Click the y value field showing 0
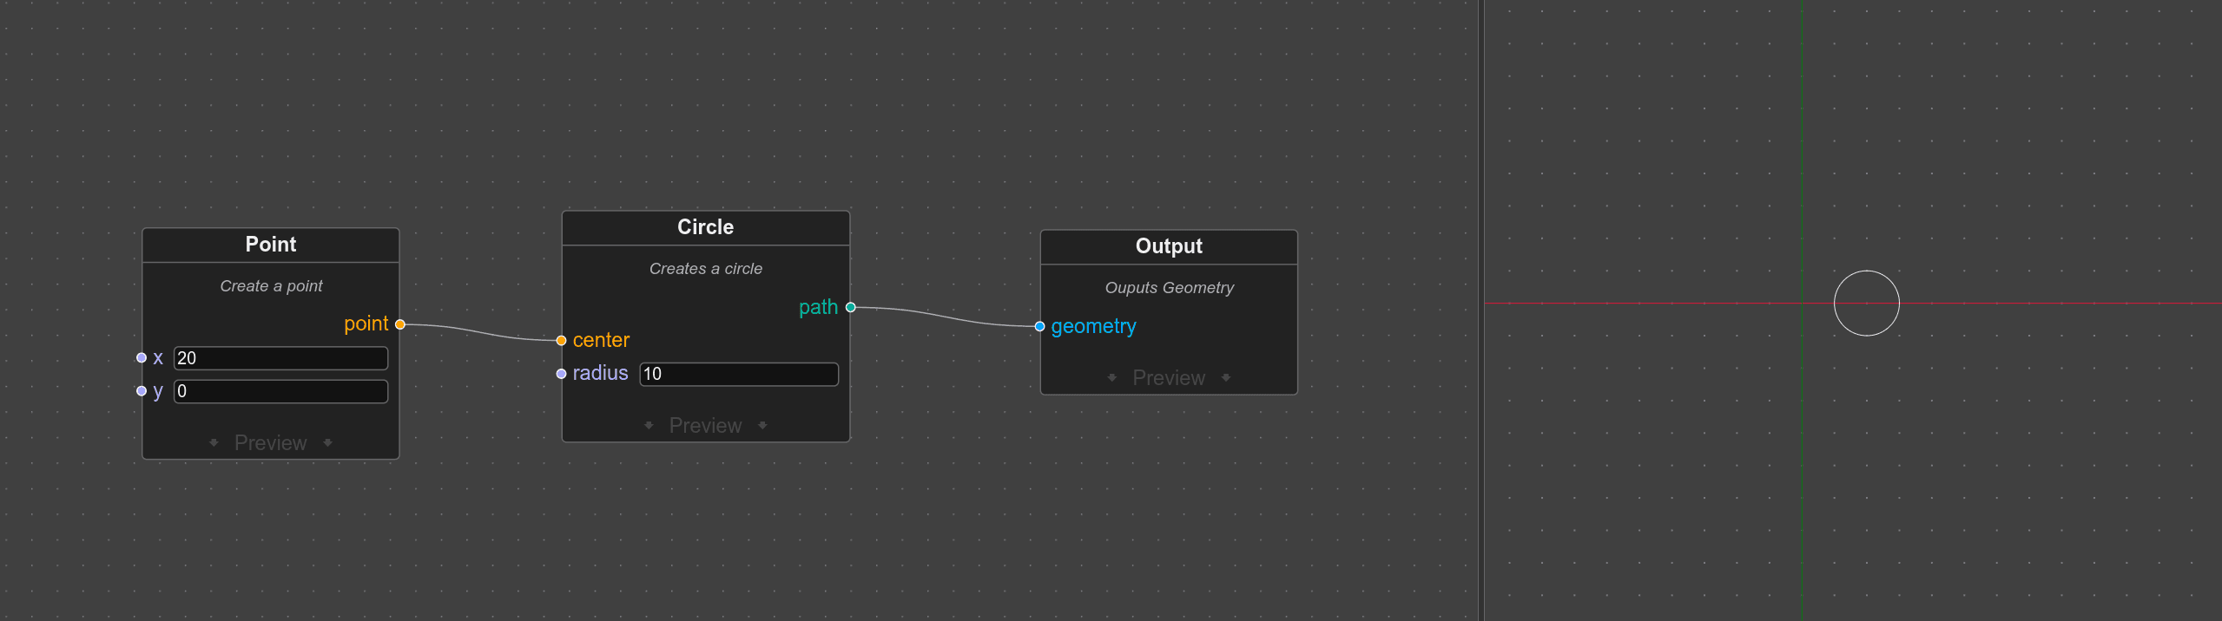 coord(280,391)
